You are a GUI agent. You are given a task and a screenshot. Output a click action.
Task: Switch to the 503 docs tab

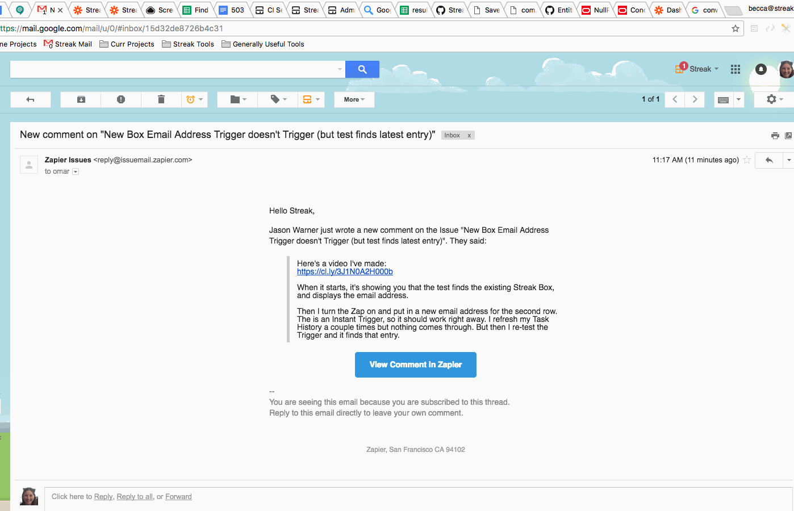coord(232,10)
